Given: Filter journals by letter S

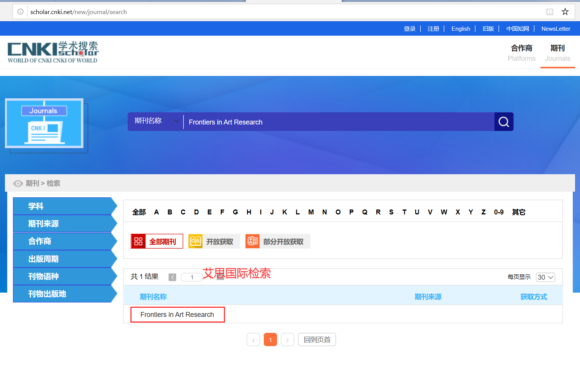Looking at the screenshot, I should point(391,212).
